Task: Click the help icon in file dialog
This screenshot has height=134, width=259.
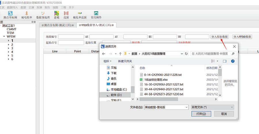Action: click(233, 61)
